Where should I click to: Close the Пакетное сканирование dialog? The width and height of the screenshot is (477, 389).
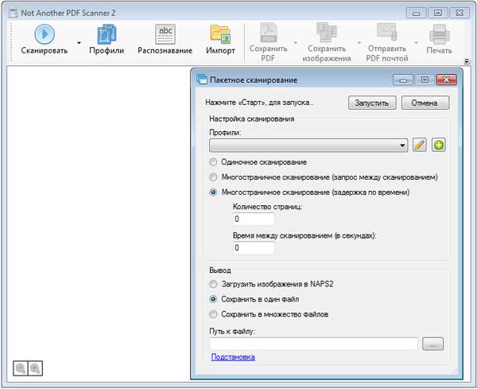click(x=446, y=80)
